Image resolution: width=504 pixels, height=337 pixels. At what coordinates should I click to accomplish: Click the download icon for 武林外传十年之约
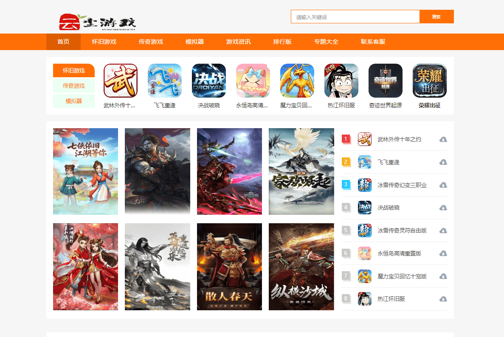click(443, 139)
